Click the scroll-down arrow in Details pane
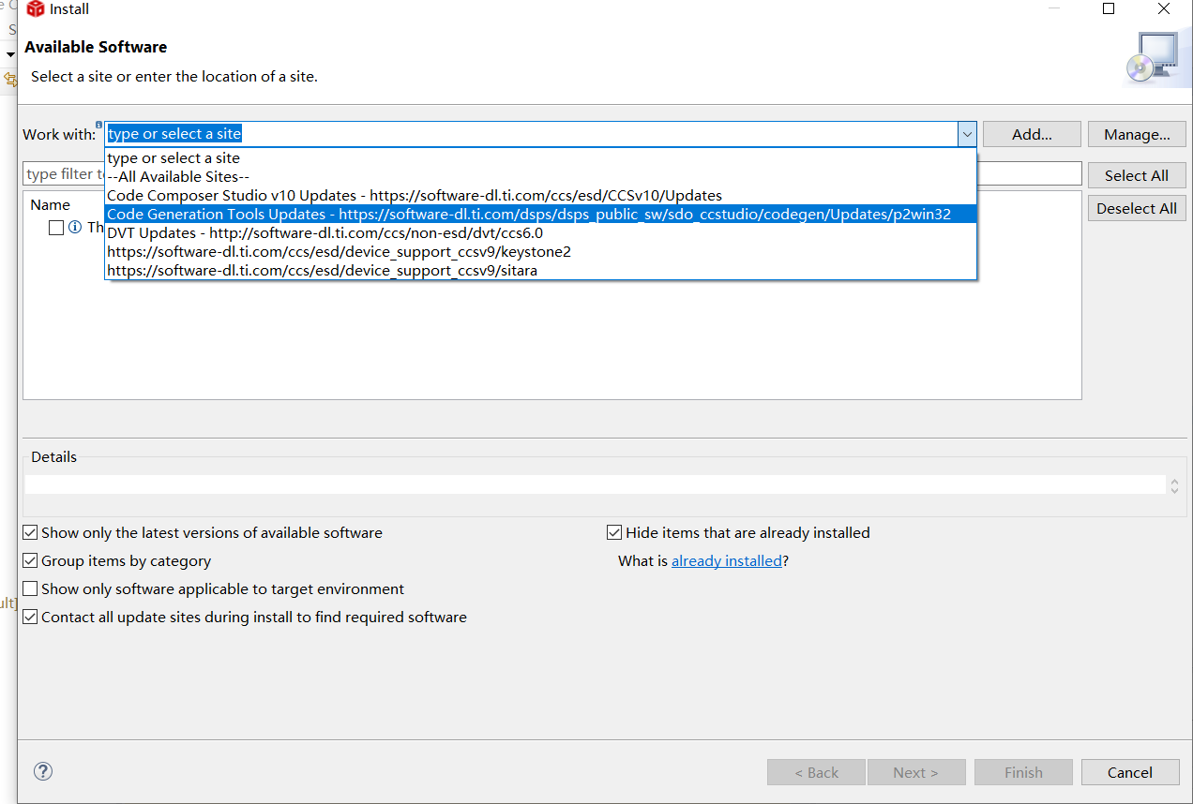The height and width of the screenshot is (804, 1193). tap(1173, 489)
